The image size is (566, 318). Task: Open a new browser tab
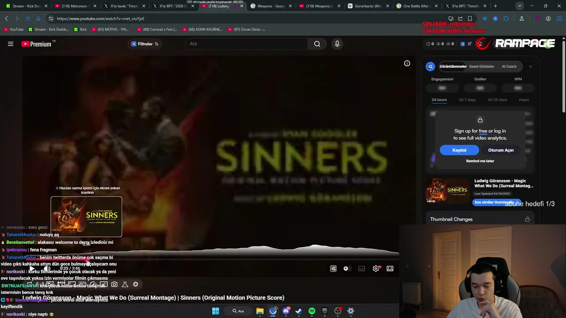(495, 6)
